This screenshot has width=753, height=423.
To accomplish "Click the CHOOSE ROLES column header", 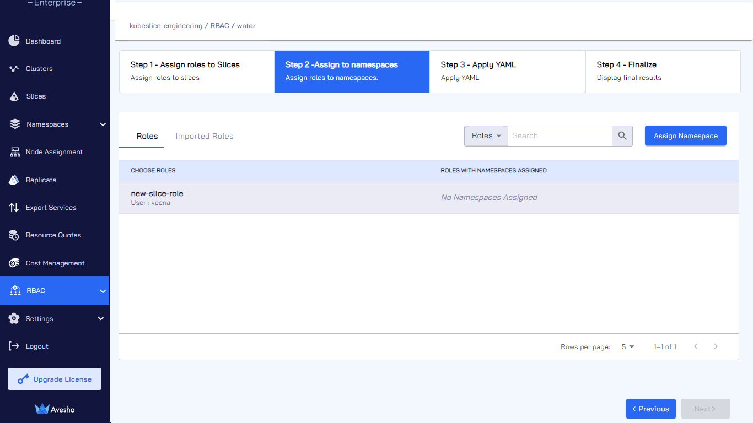I will click(153, 171).
